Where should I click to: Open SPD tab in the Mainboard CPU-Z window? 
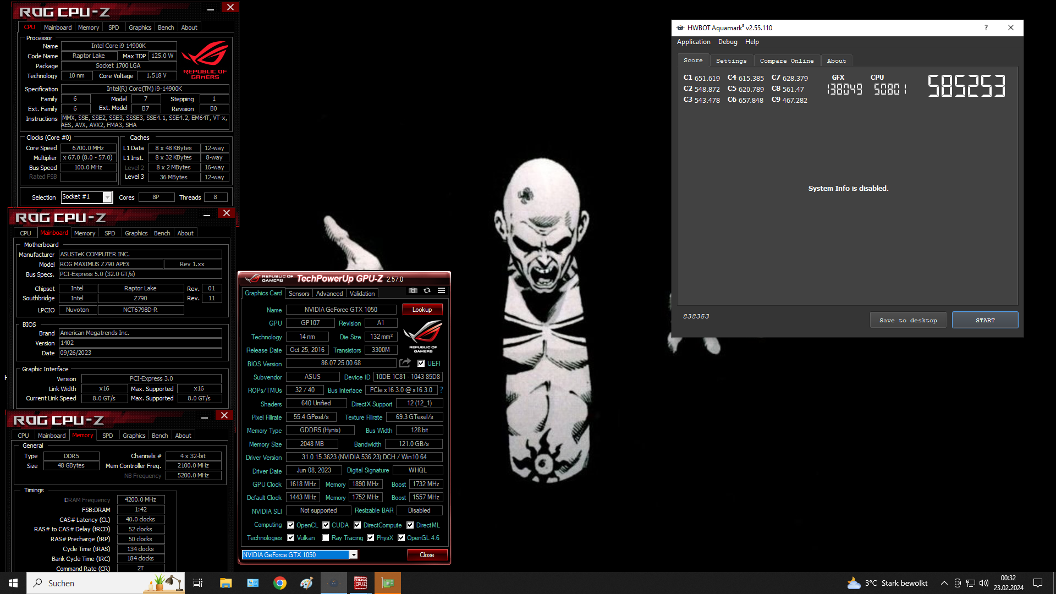pyautogui.click(x=110, y=233)
